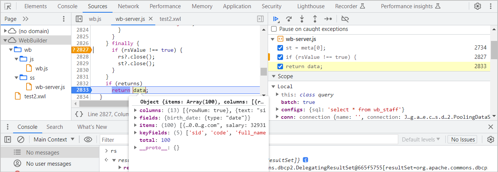This screenshot has height=172, width=498.
Task: Click the inspect element selector icon
Action: tap(8, 6)
